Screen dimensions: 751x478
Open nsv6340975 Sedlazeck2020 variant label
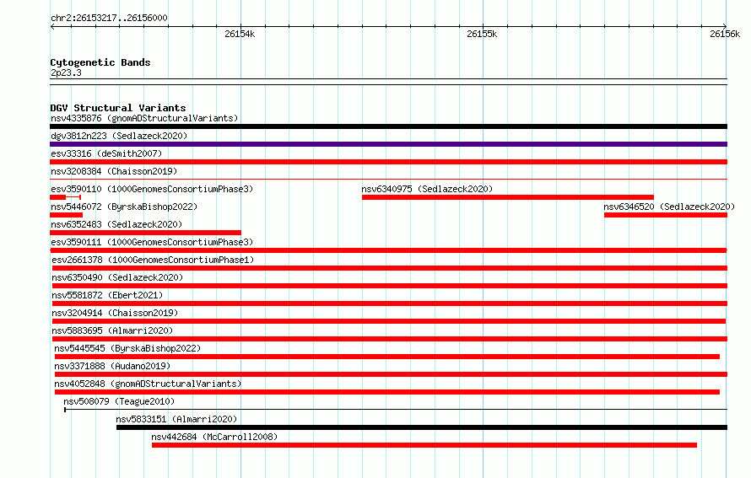(x=427, y=189)
